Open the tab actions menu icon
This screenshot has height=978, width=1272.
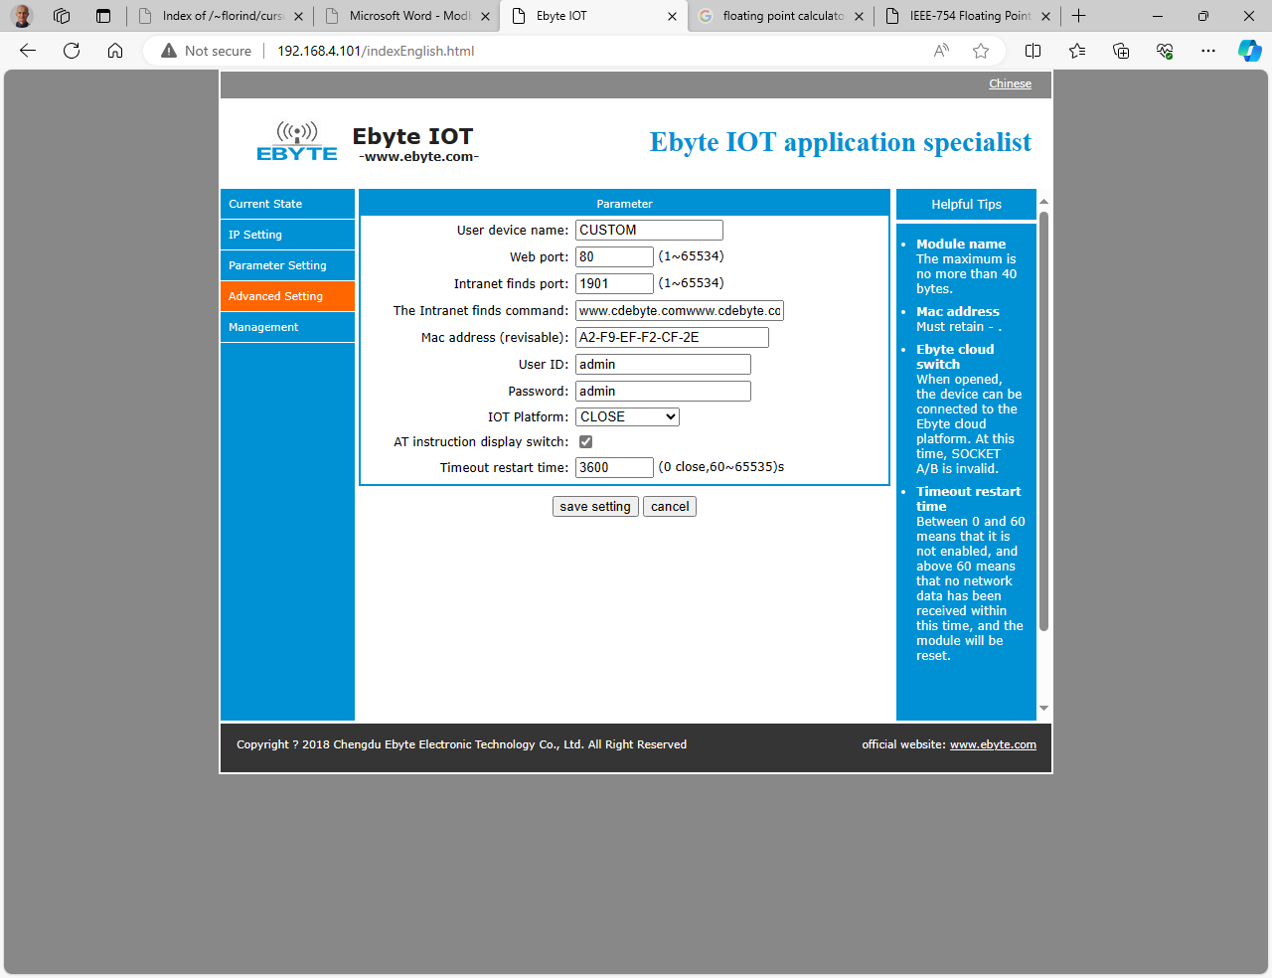point(103,16)
